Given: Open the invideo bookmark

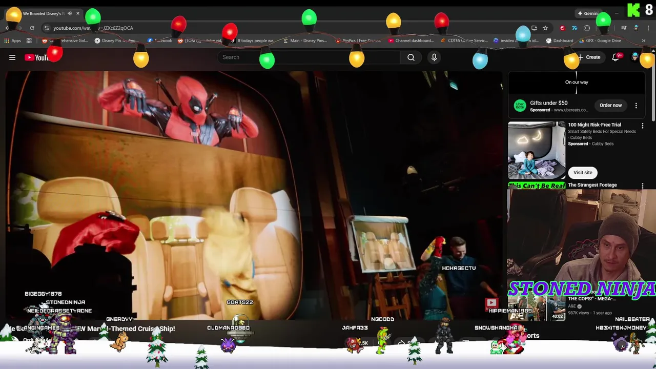Looking at the screenshot, I should click(516, 40).
